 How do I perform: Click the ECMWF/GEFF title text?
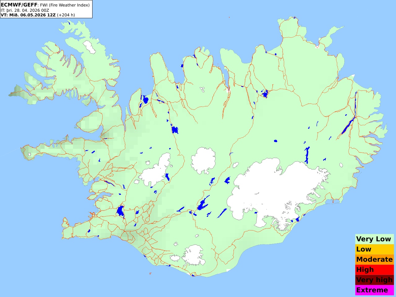coord(19,5)
